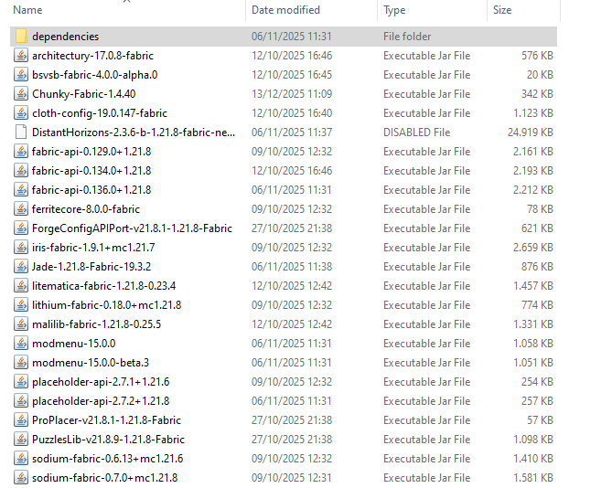The height and width of the screenshot is (488, 601).
Task: Click the 2.659 KB size value
Action: tap(533, 248)
